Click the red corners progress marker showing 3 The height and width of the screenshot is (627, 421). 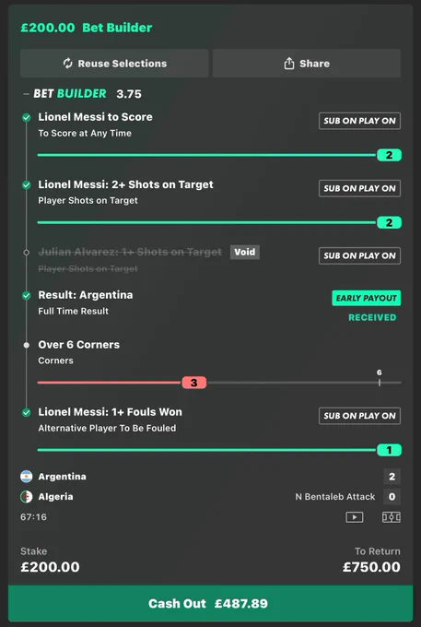point(194,383)
